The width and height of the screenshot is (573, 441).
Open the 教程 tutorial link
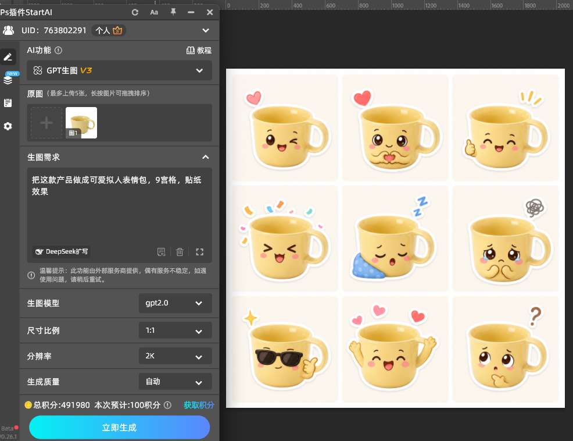tap(199, 51)
